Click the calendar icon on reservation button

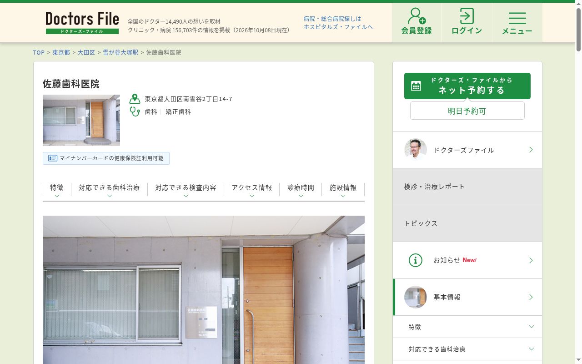click(x=416, y=86)
